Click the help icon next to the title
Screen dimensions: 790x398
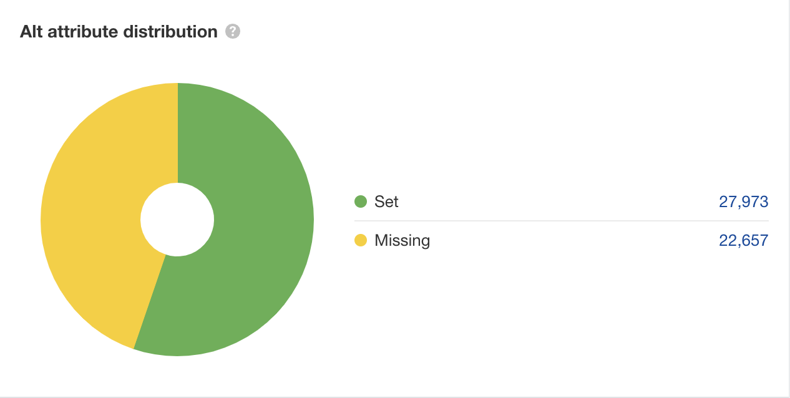click(x=233, y=31)
